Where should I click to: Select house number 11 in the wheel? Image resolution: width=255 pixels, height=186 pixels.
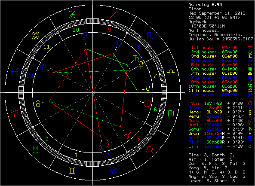point(47,47)
